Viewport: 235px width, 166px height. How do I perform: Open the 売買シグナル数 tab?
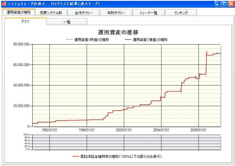click(51, 13)
